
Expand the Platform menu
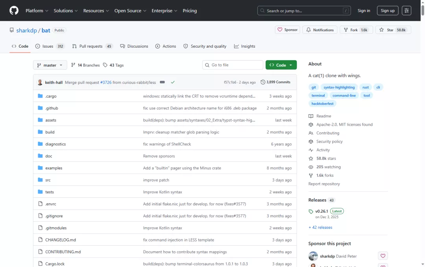coord(37,11)
